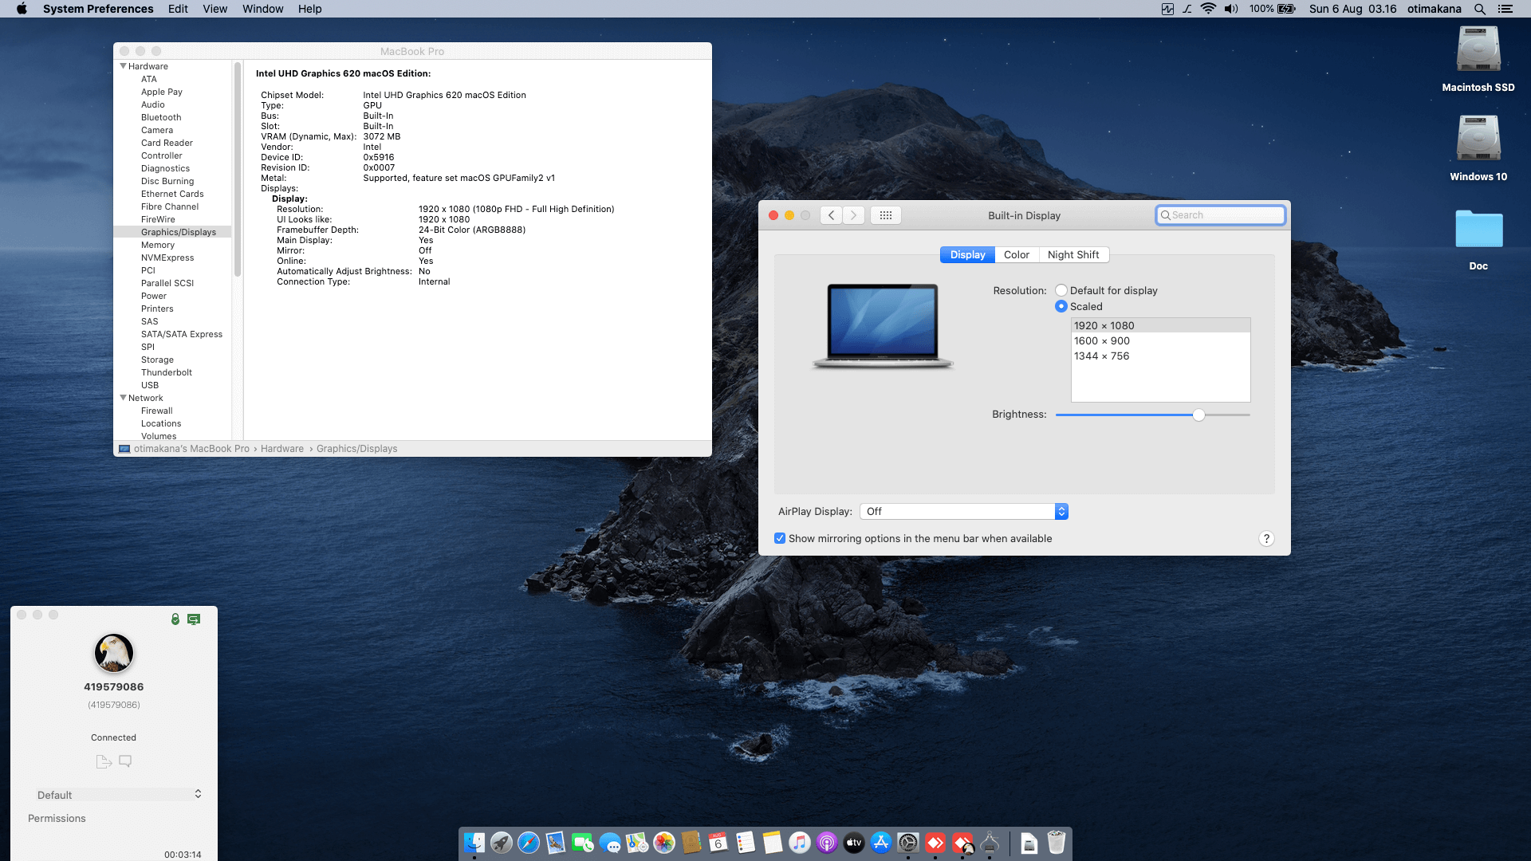Select 1344 × 756 resolution
The image size is (1531, 861).
1160,356
